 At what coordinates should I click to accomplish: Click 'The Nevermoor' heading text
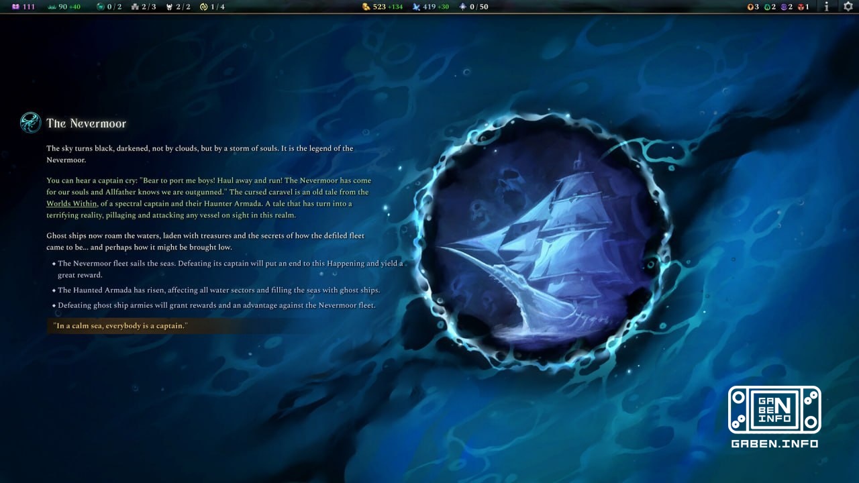(86, 123)
